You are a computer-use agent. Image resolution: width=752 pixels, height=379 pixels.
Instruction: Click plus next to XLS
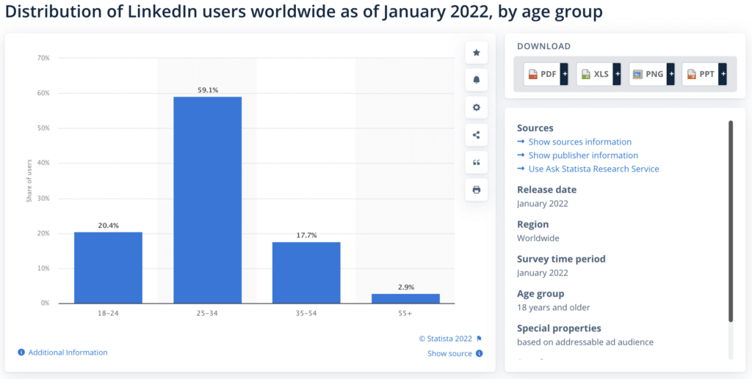[x=617, y=74]
